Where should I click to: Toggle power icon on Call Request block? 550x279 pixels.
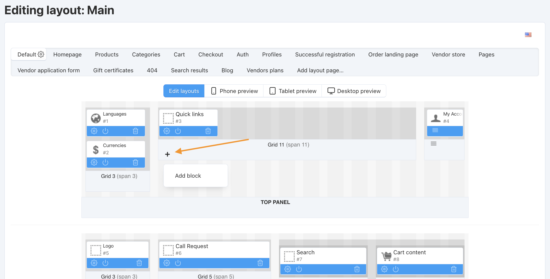(178, 263)
